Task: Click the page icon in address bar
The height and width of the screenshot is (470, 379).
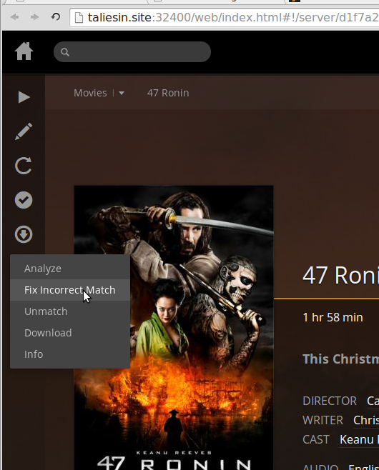Action: pyautogui.click(x=79, y=18)
